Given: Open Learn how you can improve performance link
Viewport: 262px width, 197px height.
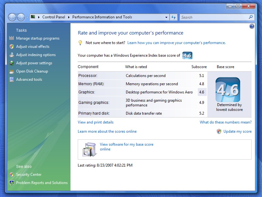Looking at the screenshot, I should tap(176, 43).
